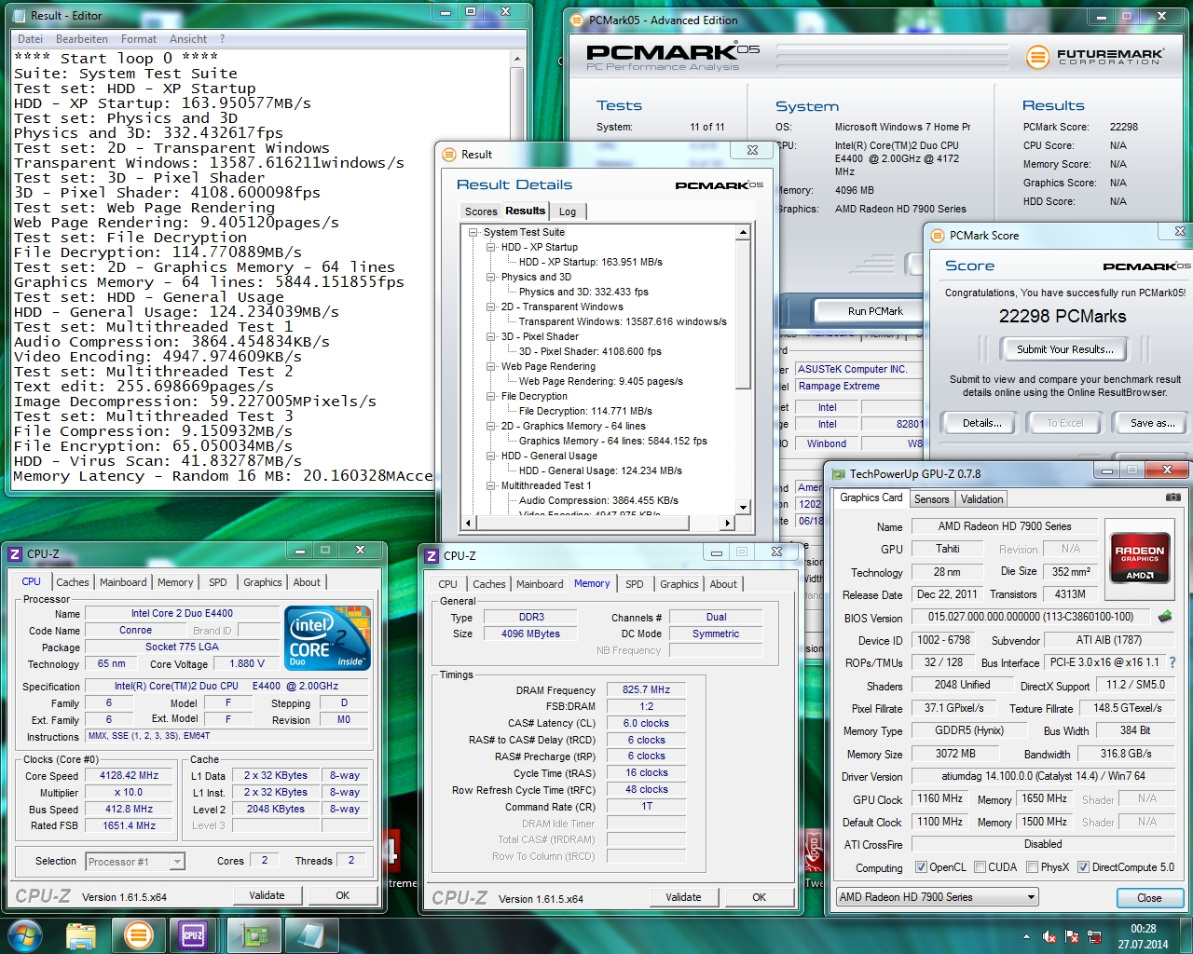The width and height of the screenshot is (1193, 954).
Task: Click the Close button in GPU-Z
Action: click(1149, 898)
